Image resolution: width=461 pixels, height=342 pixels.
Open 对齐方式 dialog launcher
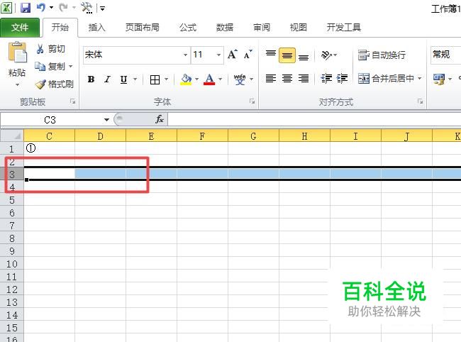(x=420, y=101)
